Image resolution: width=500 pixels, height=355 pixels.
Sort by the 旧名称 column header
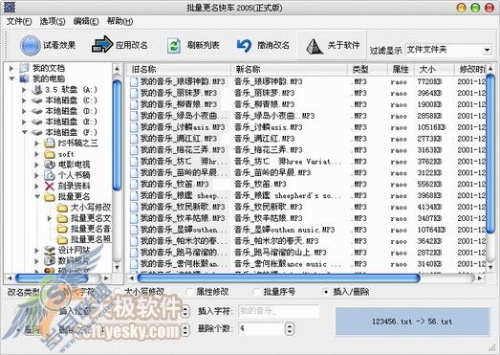(x=179, y=69)
